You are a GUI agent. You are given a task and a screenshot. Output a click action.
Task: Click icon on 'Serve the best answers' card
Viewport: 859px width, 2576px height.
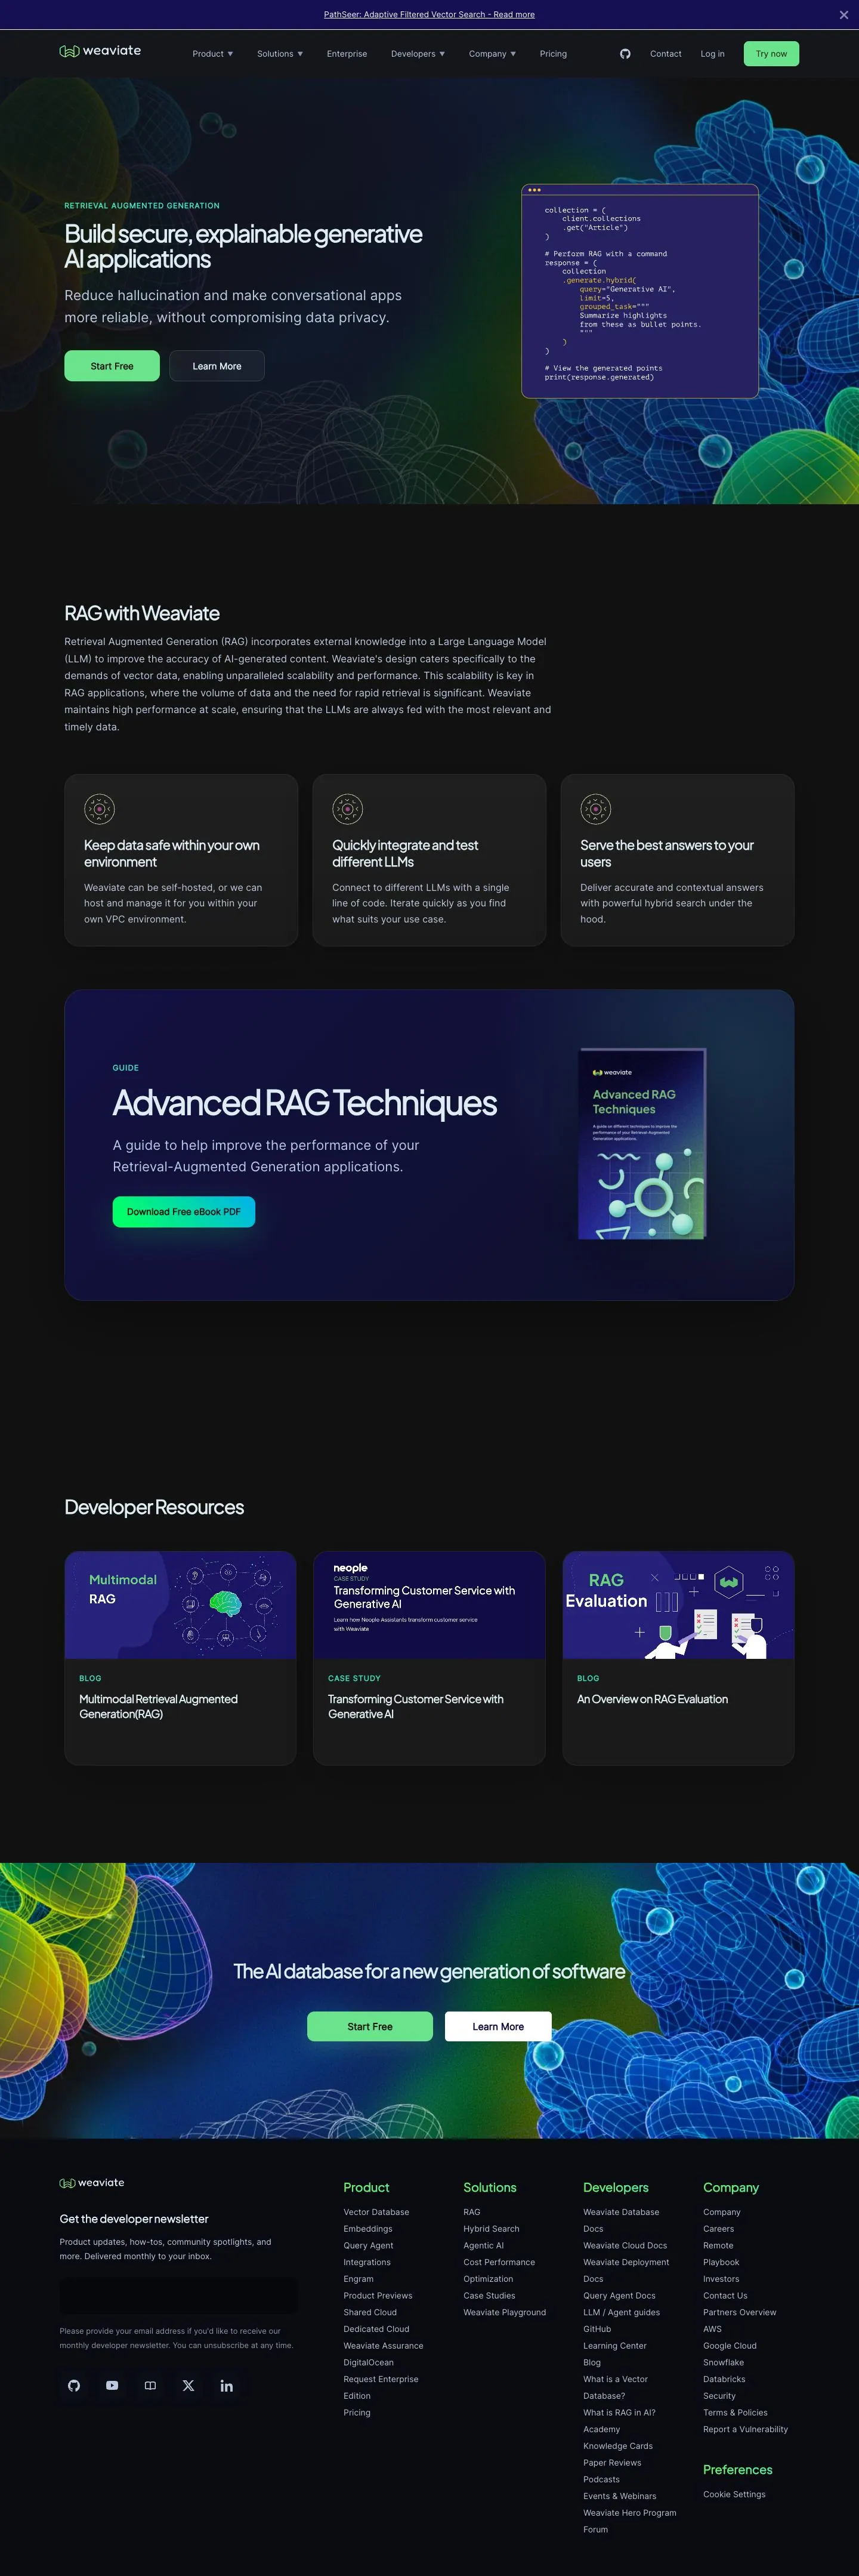click(x=595, y=808)
